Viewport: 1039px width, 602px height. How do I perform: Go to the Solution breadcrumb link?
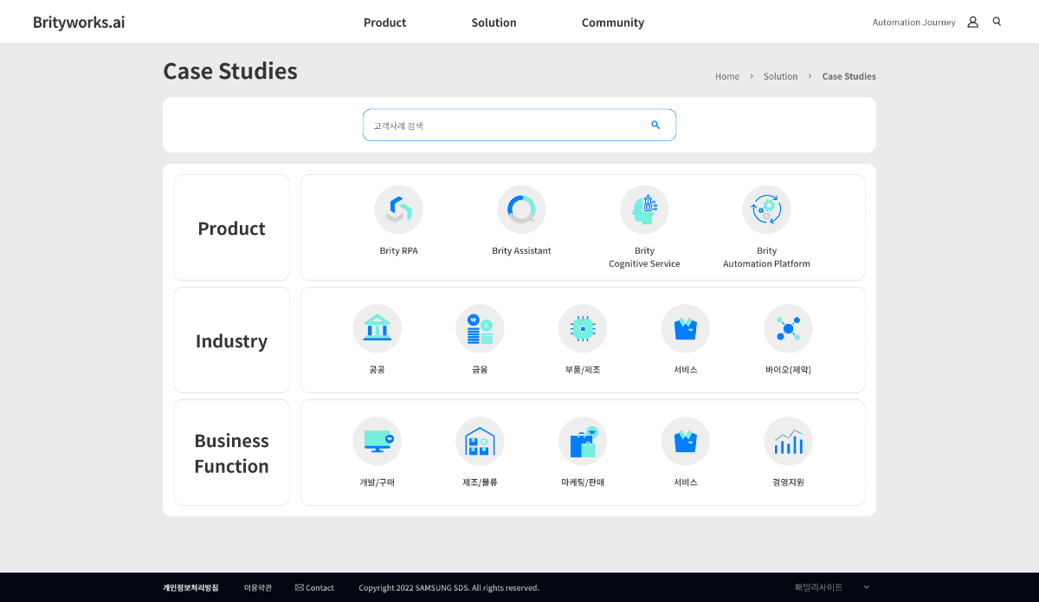pos(780,76)
